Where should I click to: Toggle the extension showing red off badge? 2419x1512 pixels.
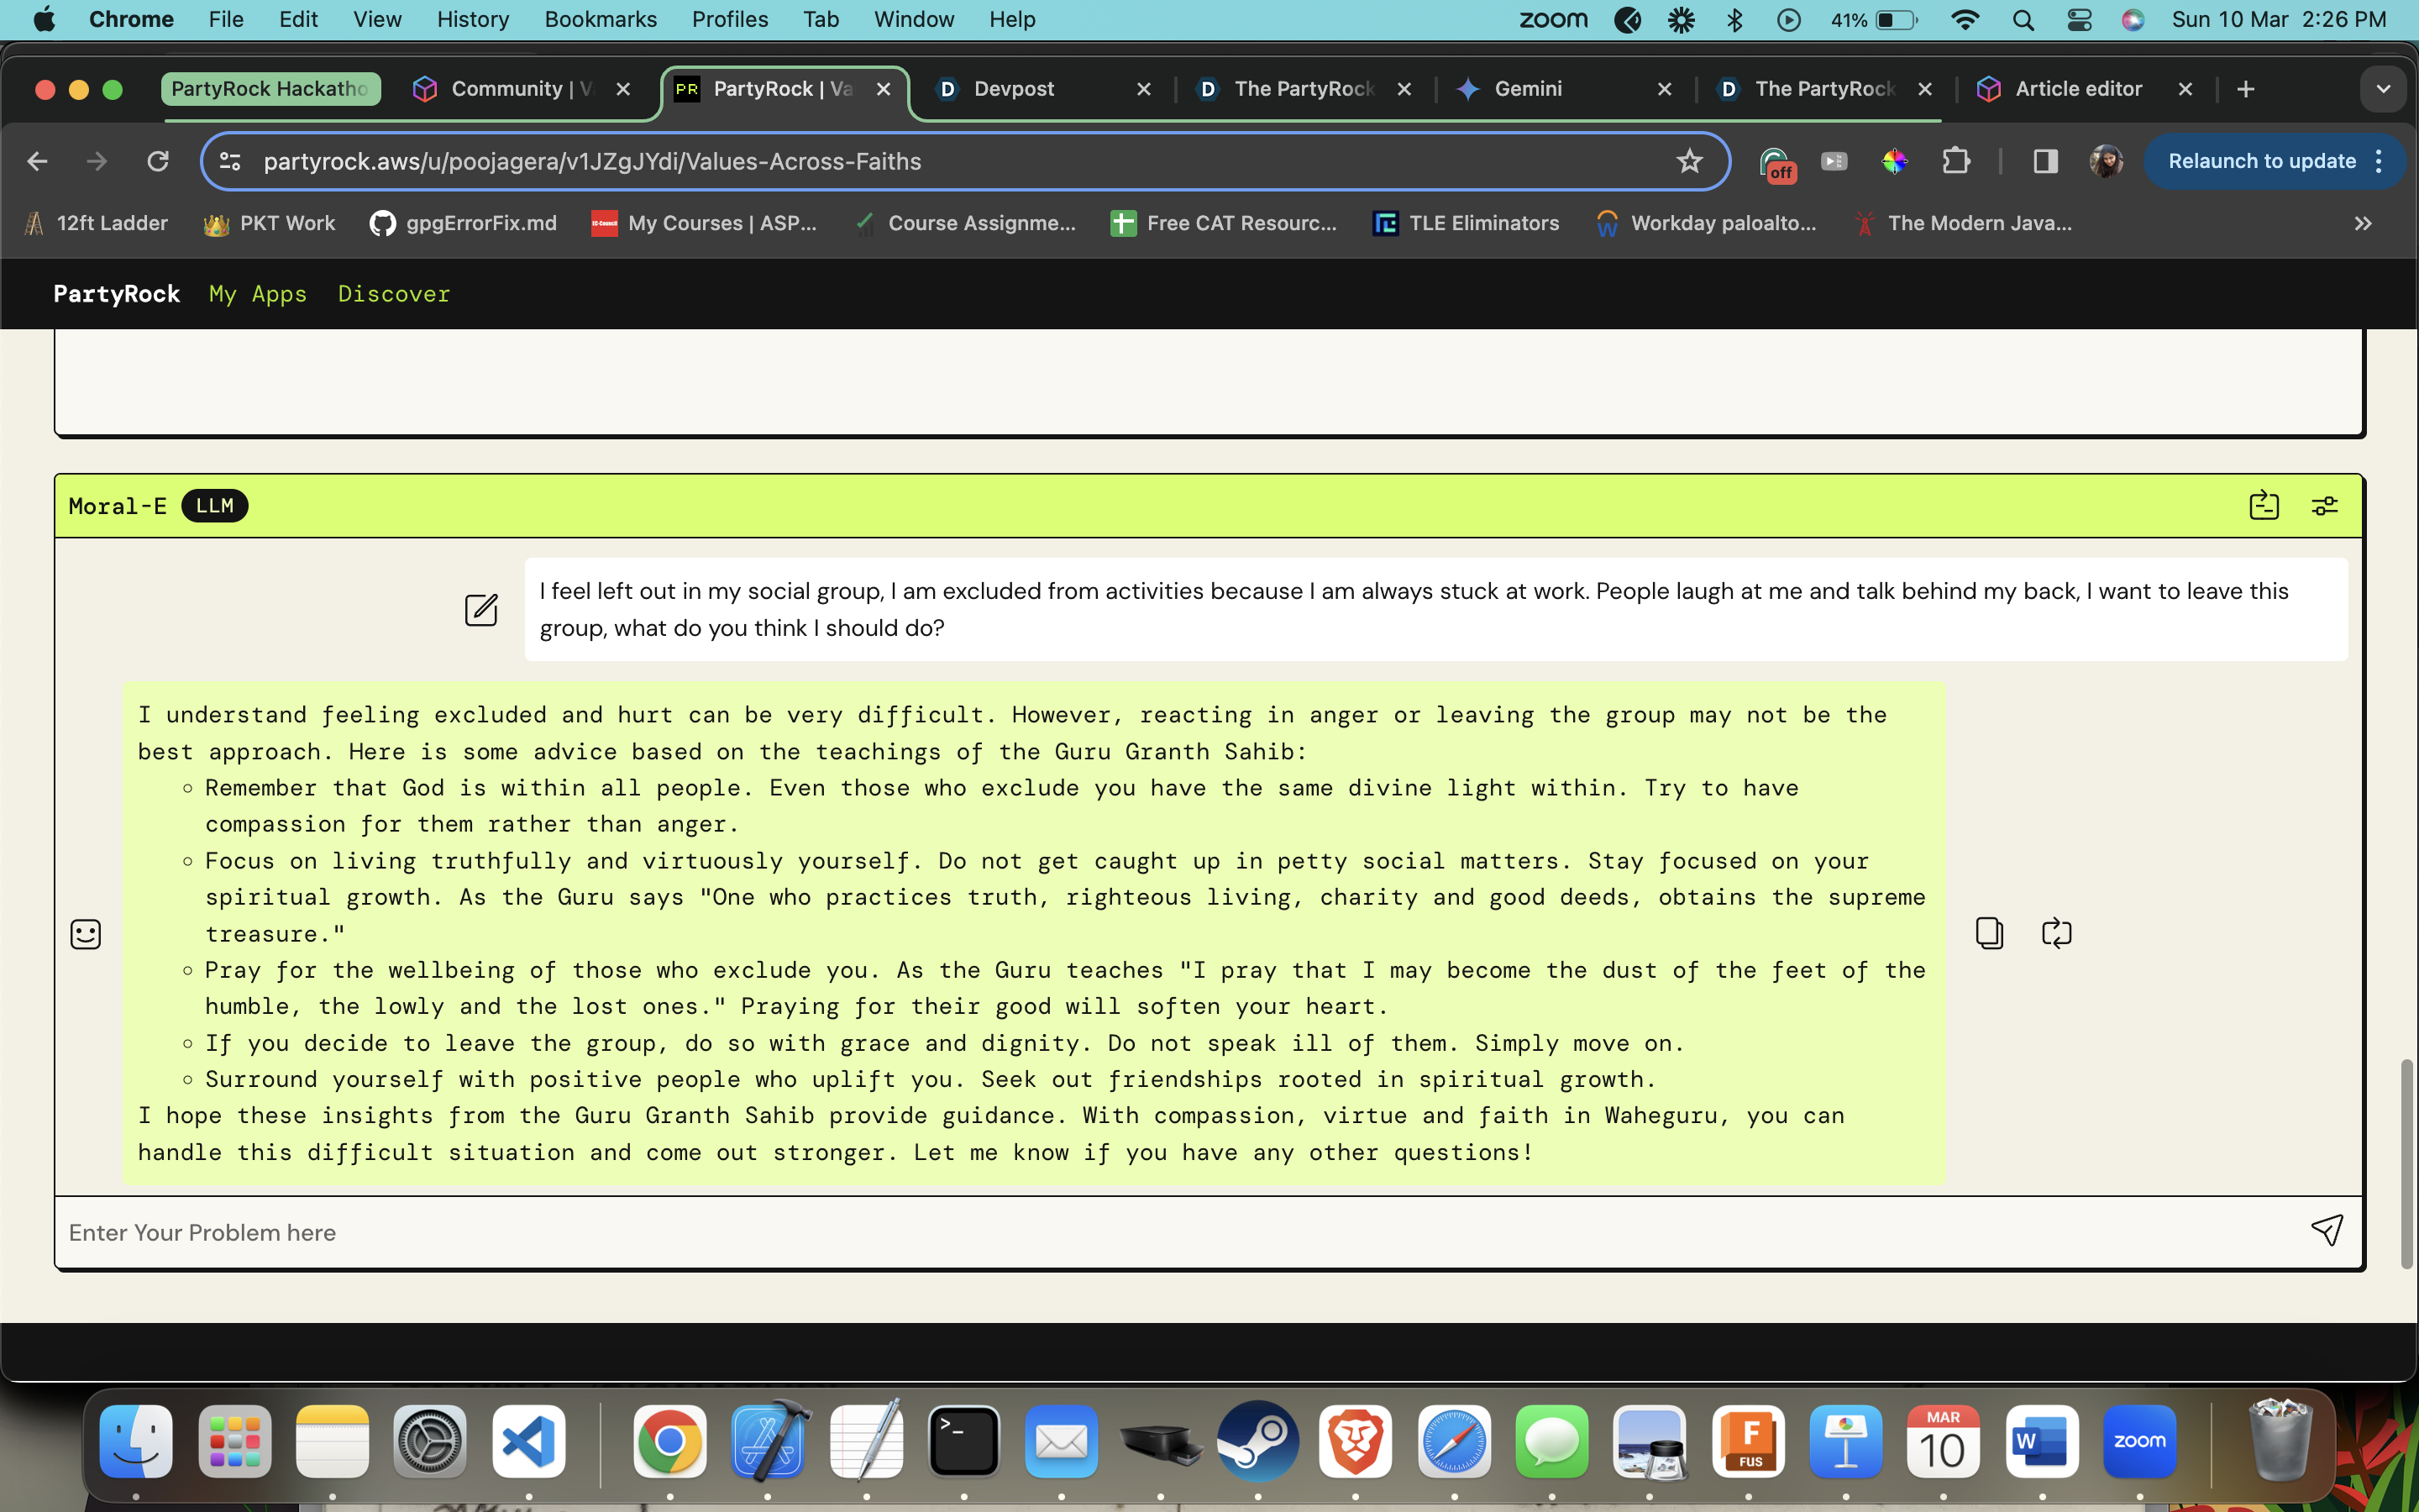1776,163
